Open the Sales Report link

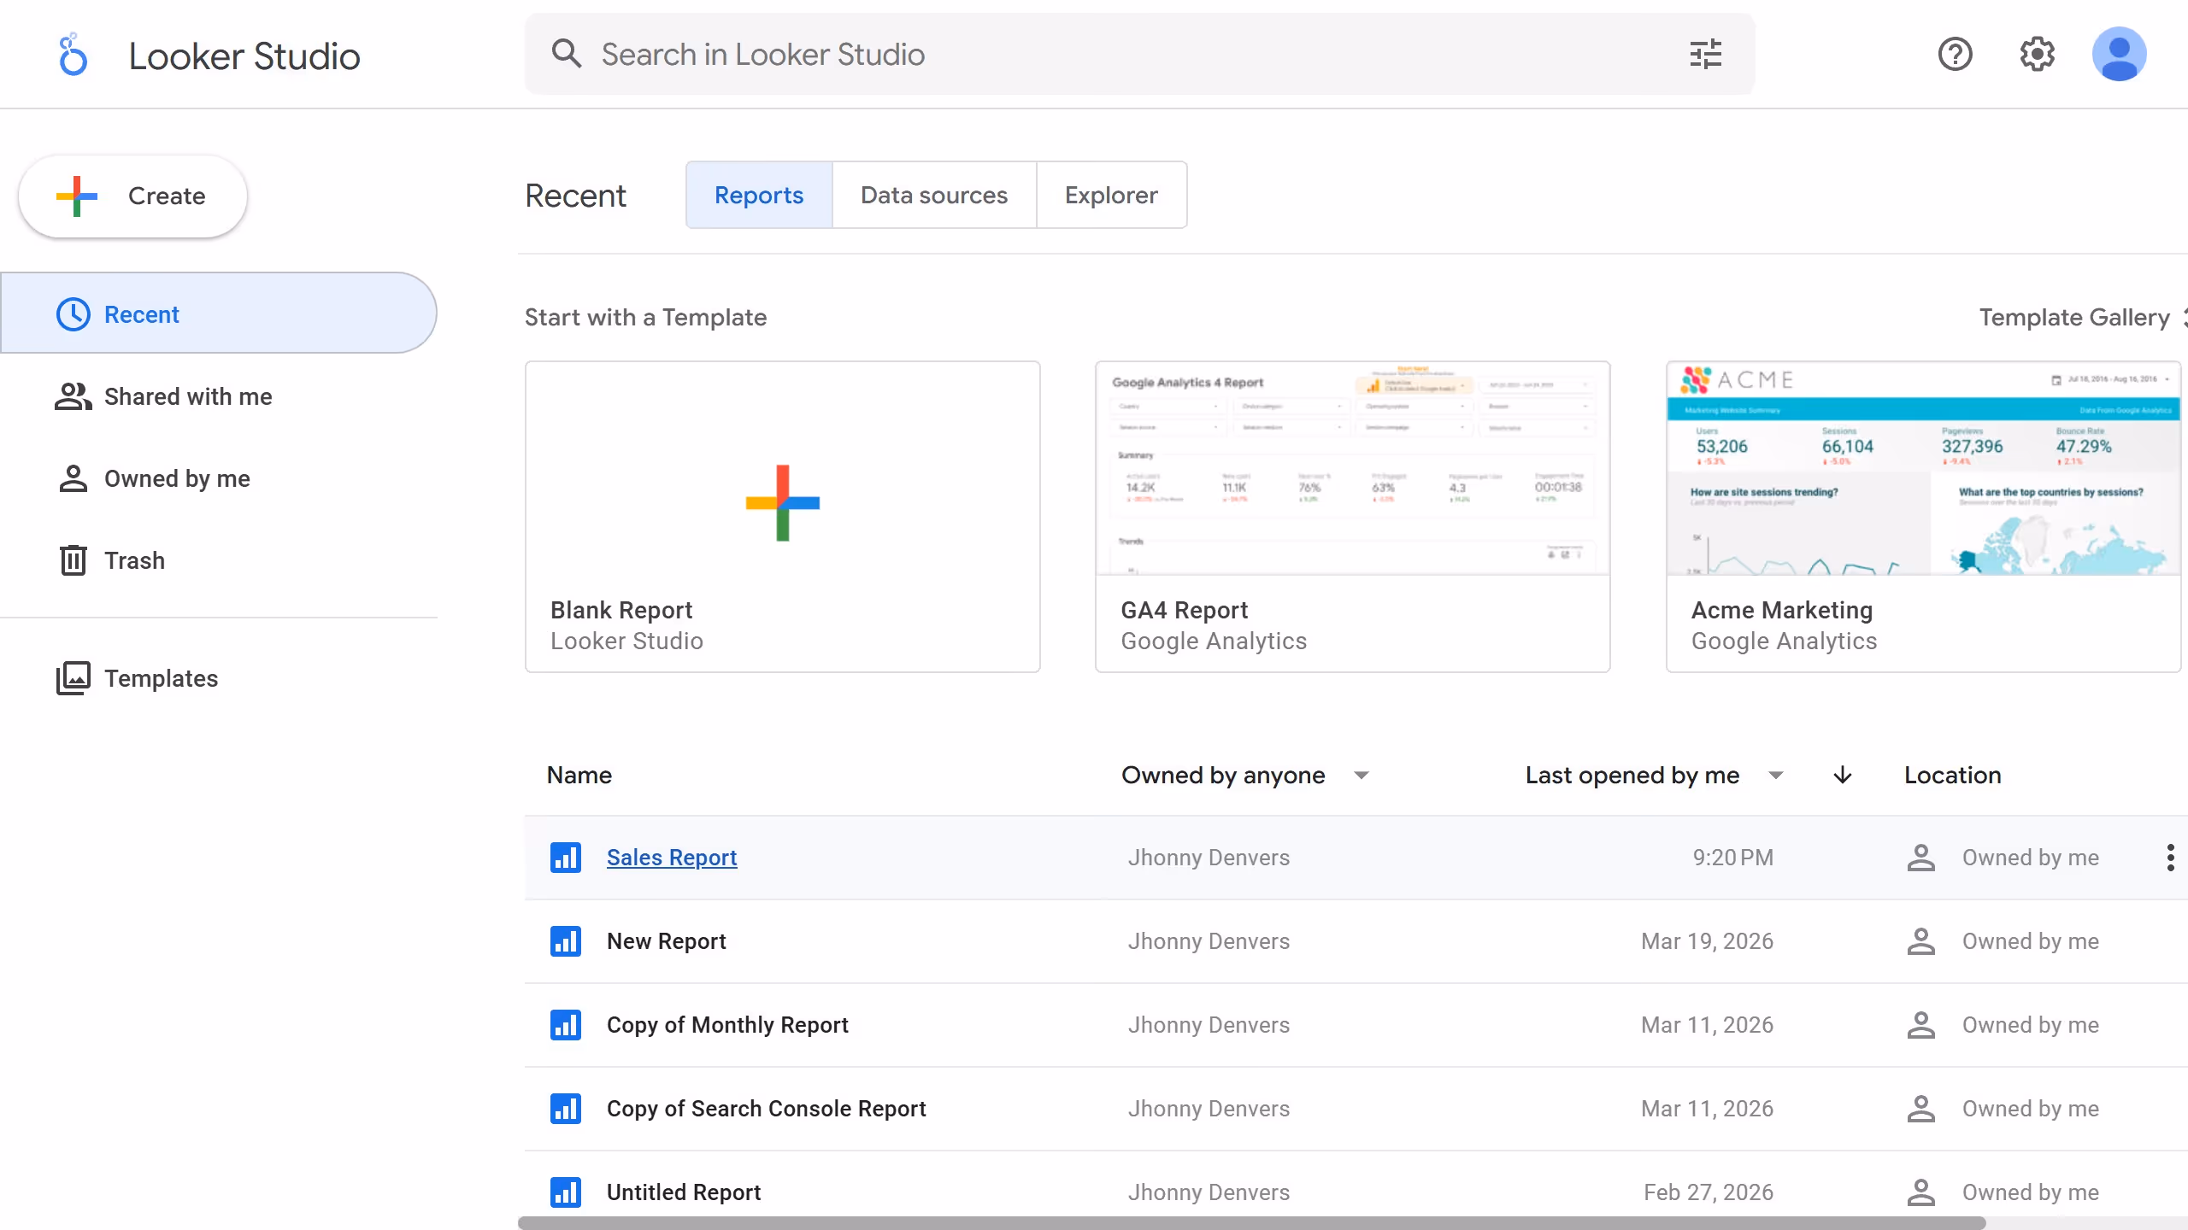click(671, 857)
